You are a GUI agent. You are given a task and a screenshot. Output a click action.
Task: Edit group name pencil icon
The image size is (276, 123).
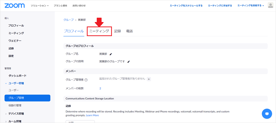pos(111,54)
